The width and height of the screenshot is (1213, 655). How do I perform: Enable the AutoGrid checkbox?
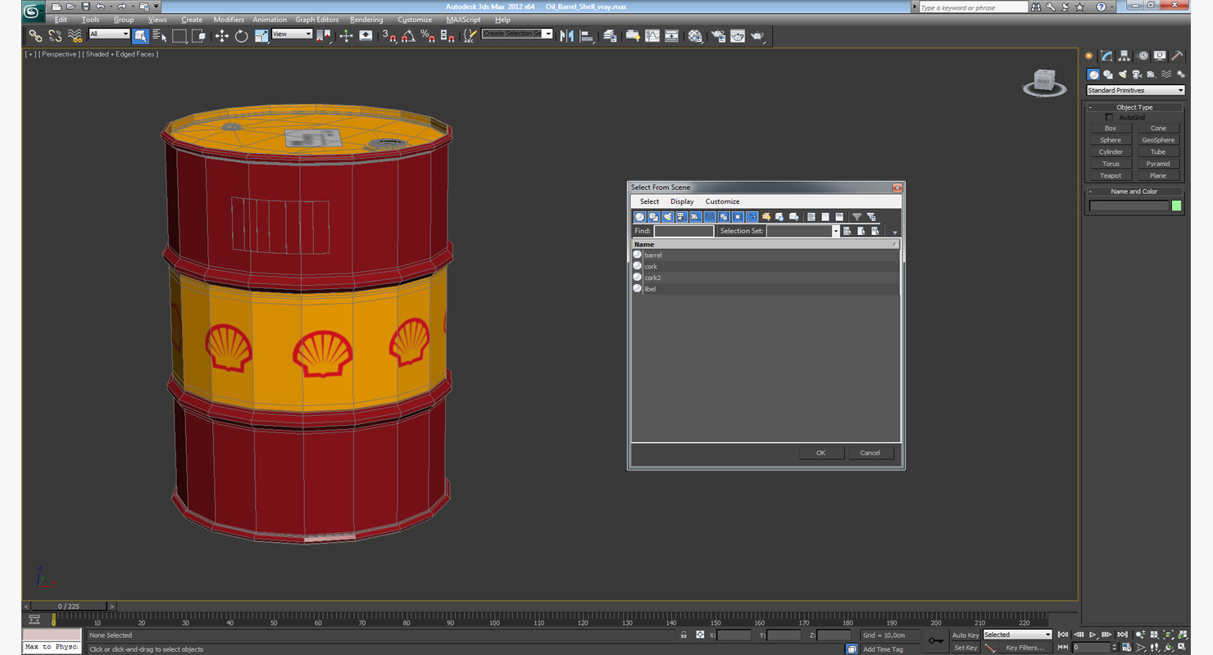[x=1110, y=118]
